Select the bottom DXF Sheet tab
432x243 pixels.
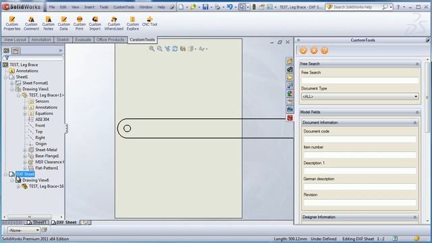point(64,222)
